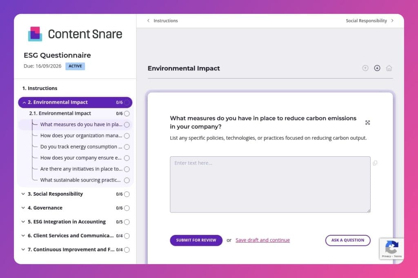Click the ACTIVE status badge
This screenshot has width=418, height=278.
click(75, 66)
